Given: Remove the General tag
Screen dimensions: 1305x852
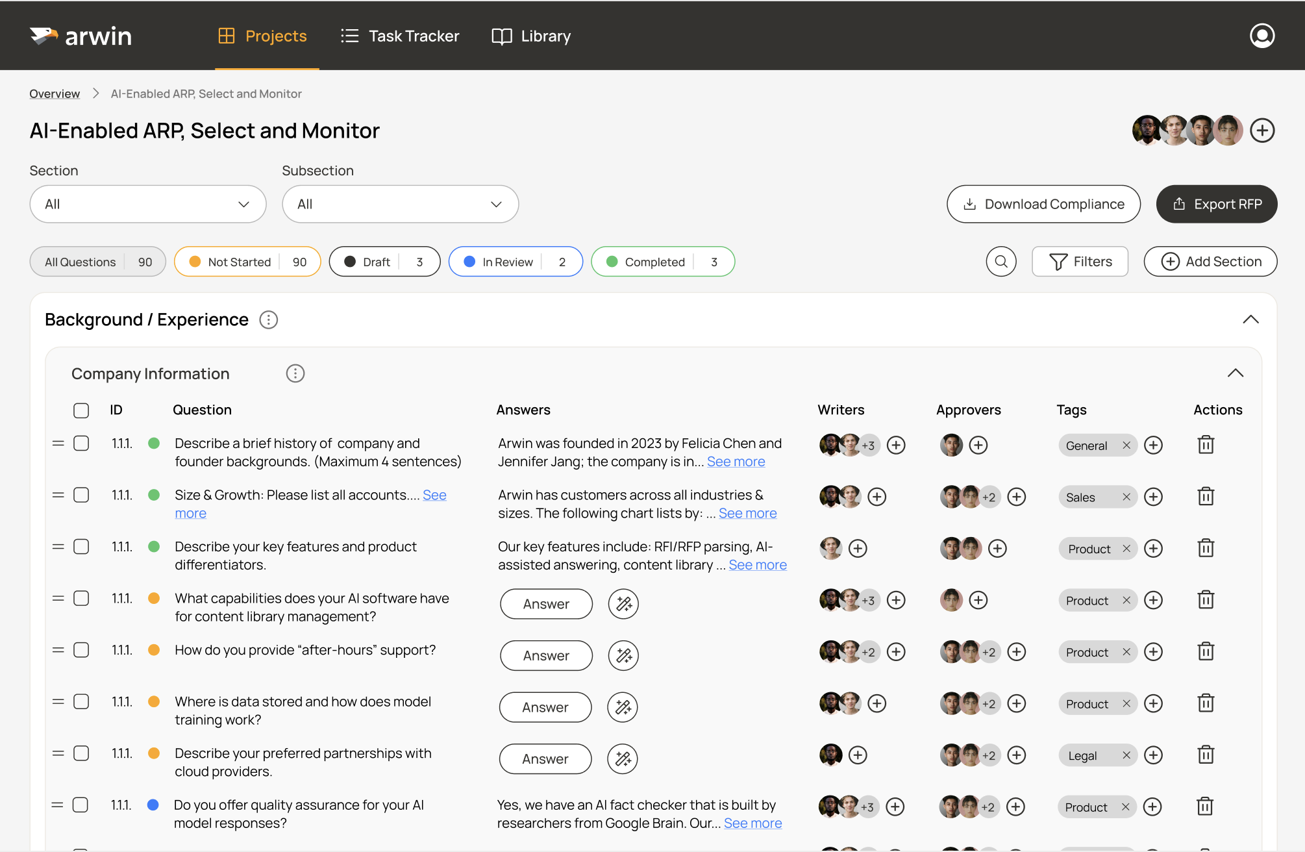Looking at the screenshot, I should pyautogui.click(x=1126, y=445).
